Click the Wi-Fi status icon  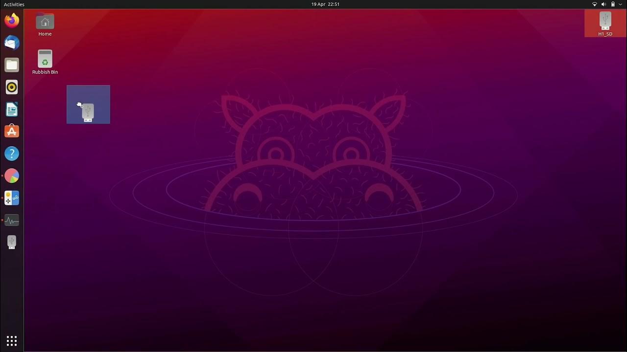click(595, 4)
